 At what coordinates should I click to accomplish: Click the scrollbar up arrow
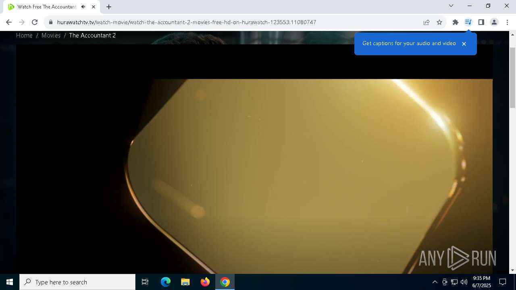click(512, 35)
